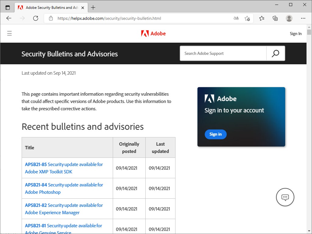This screenshot has height=234, width=312.
Task: Click the Search Adobe Support input field
Action: click(223, 53)
